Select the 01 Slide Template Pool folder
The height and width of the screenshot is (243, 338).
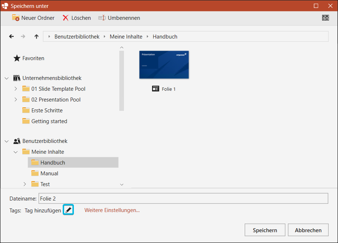coord(54,89)
